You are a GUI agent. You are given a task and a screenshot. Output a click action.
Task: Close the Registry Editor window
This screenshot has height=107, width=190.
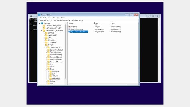136,15
